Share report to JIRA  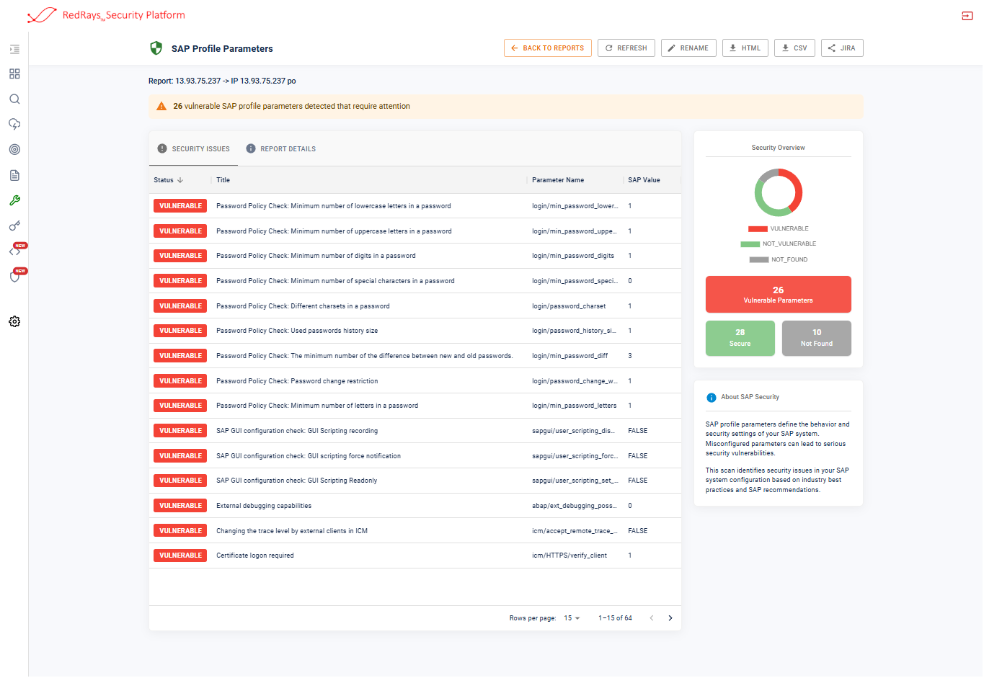coord(842,48)
